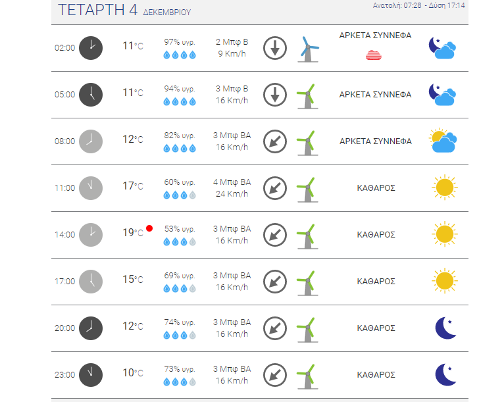Image resolution: width=479 pixels, height=402 pixels.
Task: Click the sun-and-cloud icon at 08:00
Action: point(443,140)
